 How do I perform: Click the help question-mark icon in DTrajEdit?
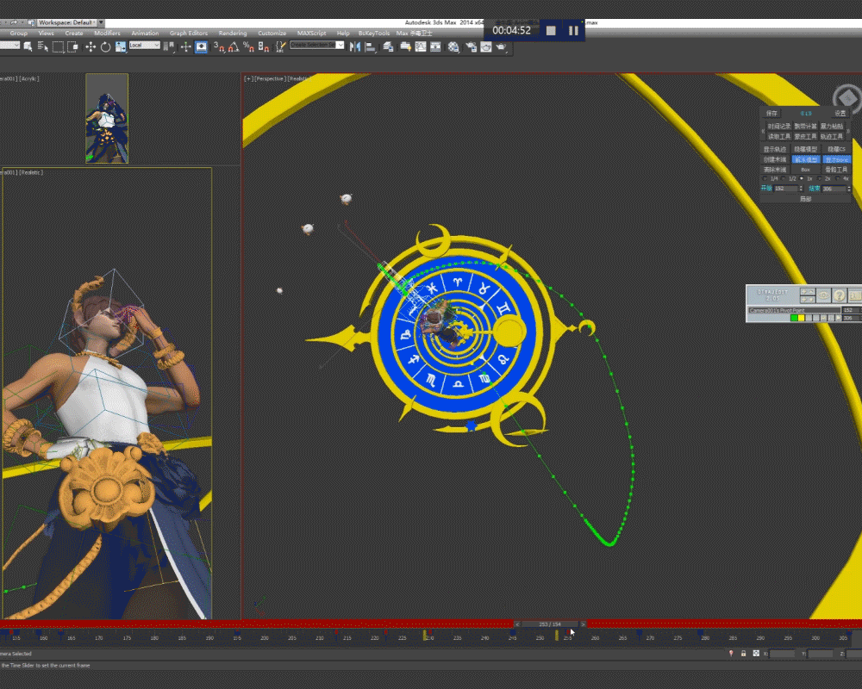click(840, 295)
